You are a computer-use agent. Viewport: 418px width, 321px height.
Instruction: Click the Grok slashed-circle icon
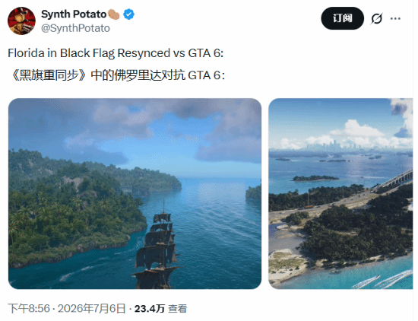click(377, 18)
